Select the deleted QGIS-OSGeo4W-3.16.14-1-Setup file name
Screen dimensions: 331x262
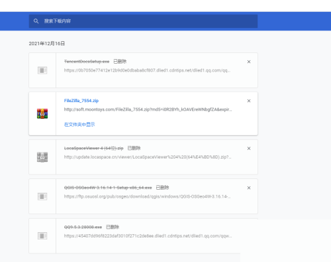click(x=108, y=188)
